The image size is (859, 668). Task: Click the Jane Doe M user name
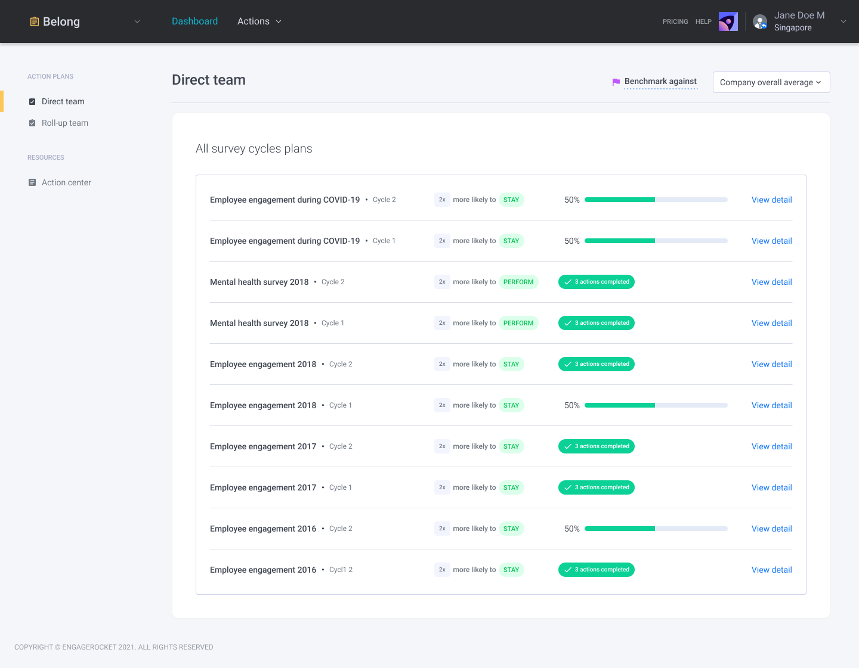coord(799,15)
